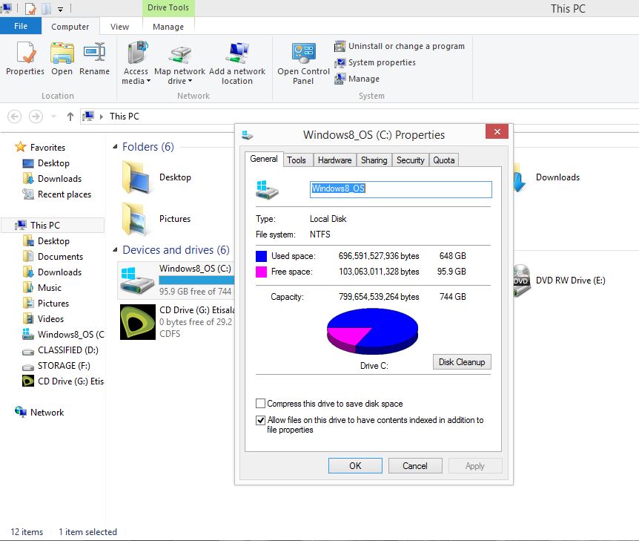Open the Quota tab in Properties
Screen dimensions: 639x541
444,160
